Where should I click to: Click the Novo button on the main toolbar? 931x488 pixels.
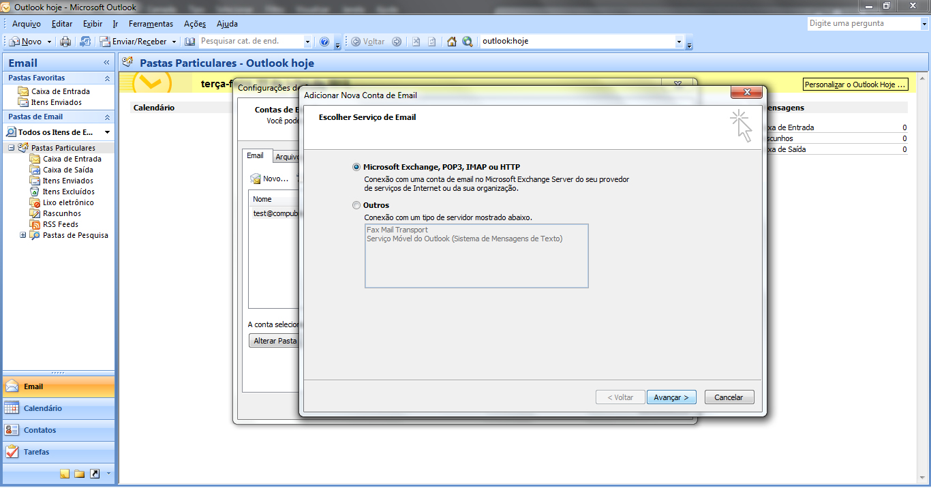26,42
